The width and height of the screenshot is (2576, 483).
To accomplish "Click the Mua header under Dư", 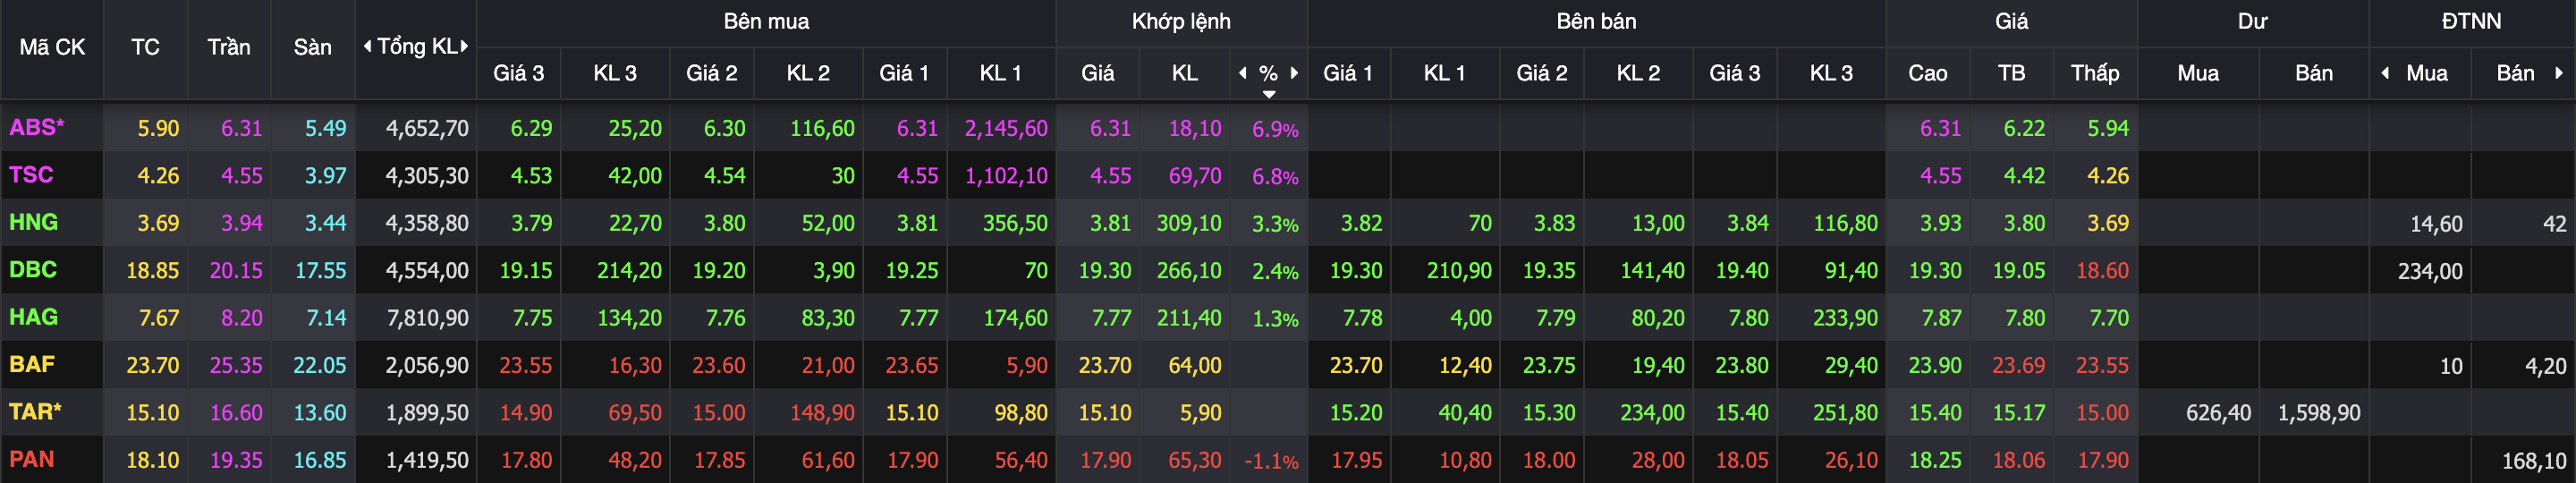I will pyautogui.click(x=2198, y=73).
